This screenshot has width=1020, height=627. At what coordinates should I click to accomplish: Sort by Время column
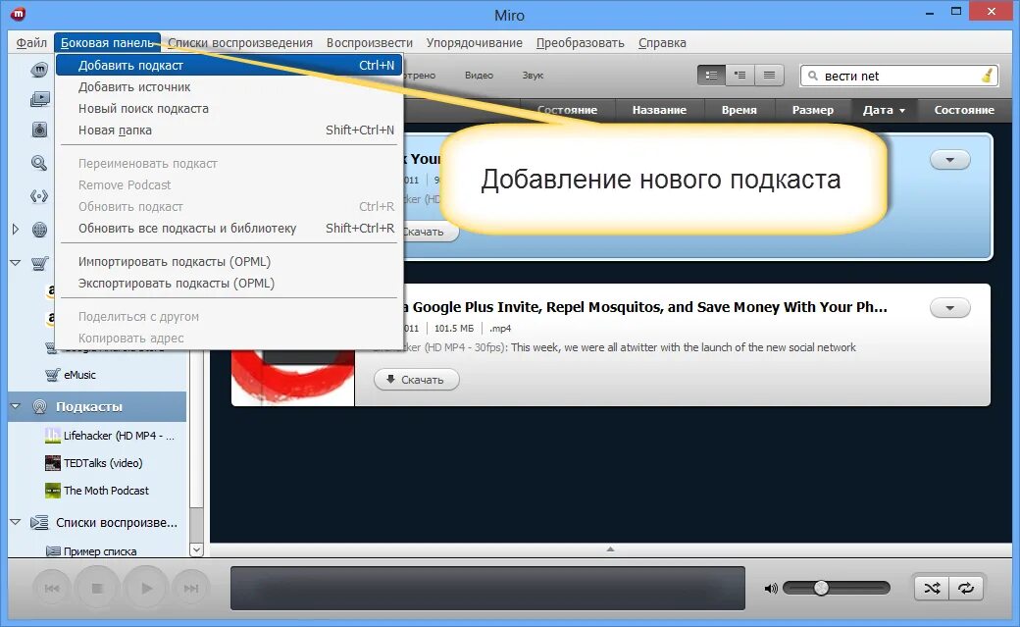pos(739,110)
